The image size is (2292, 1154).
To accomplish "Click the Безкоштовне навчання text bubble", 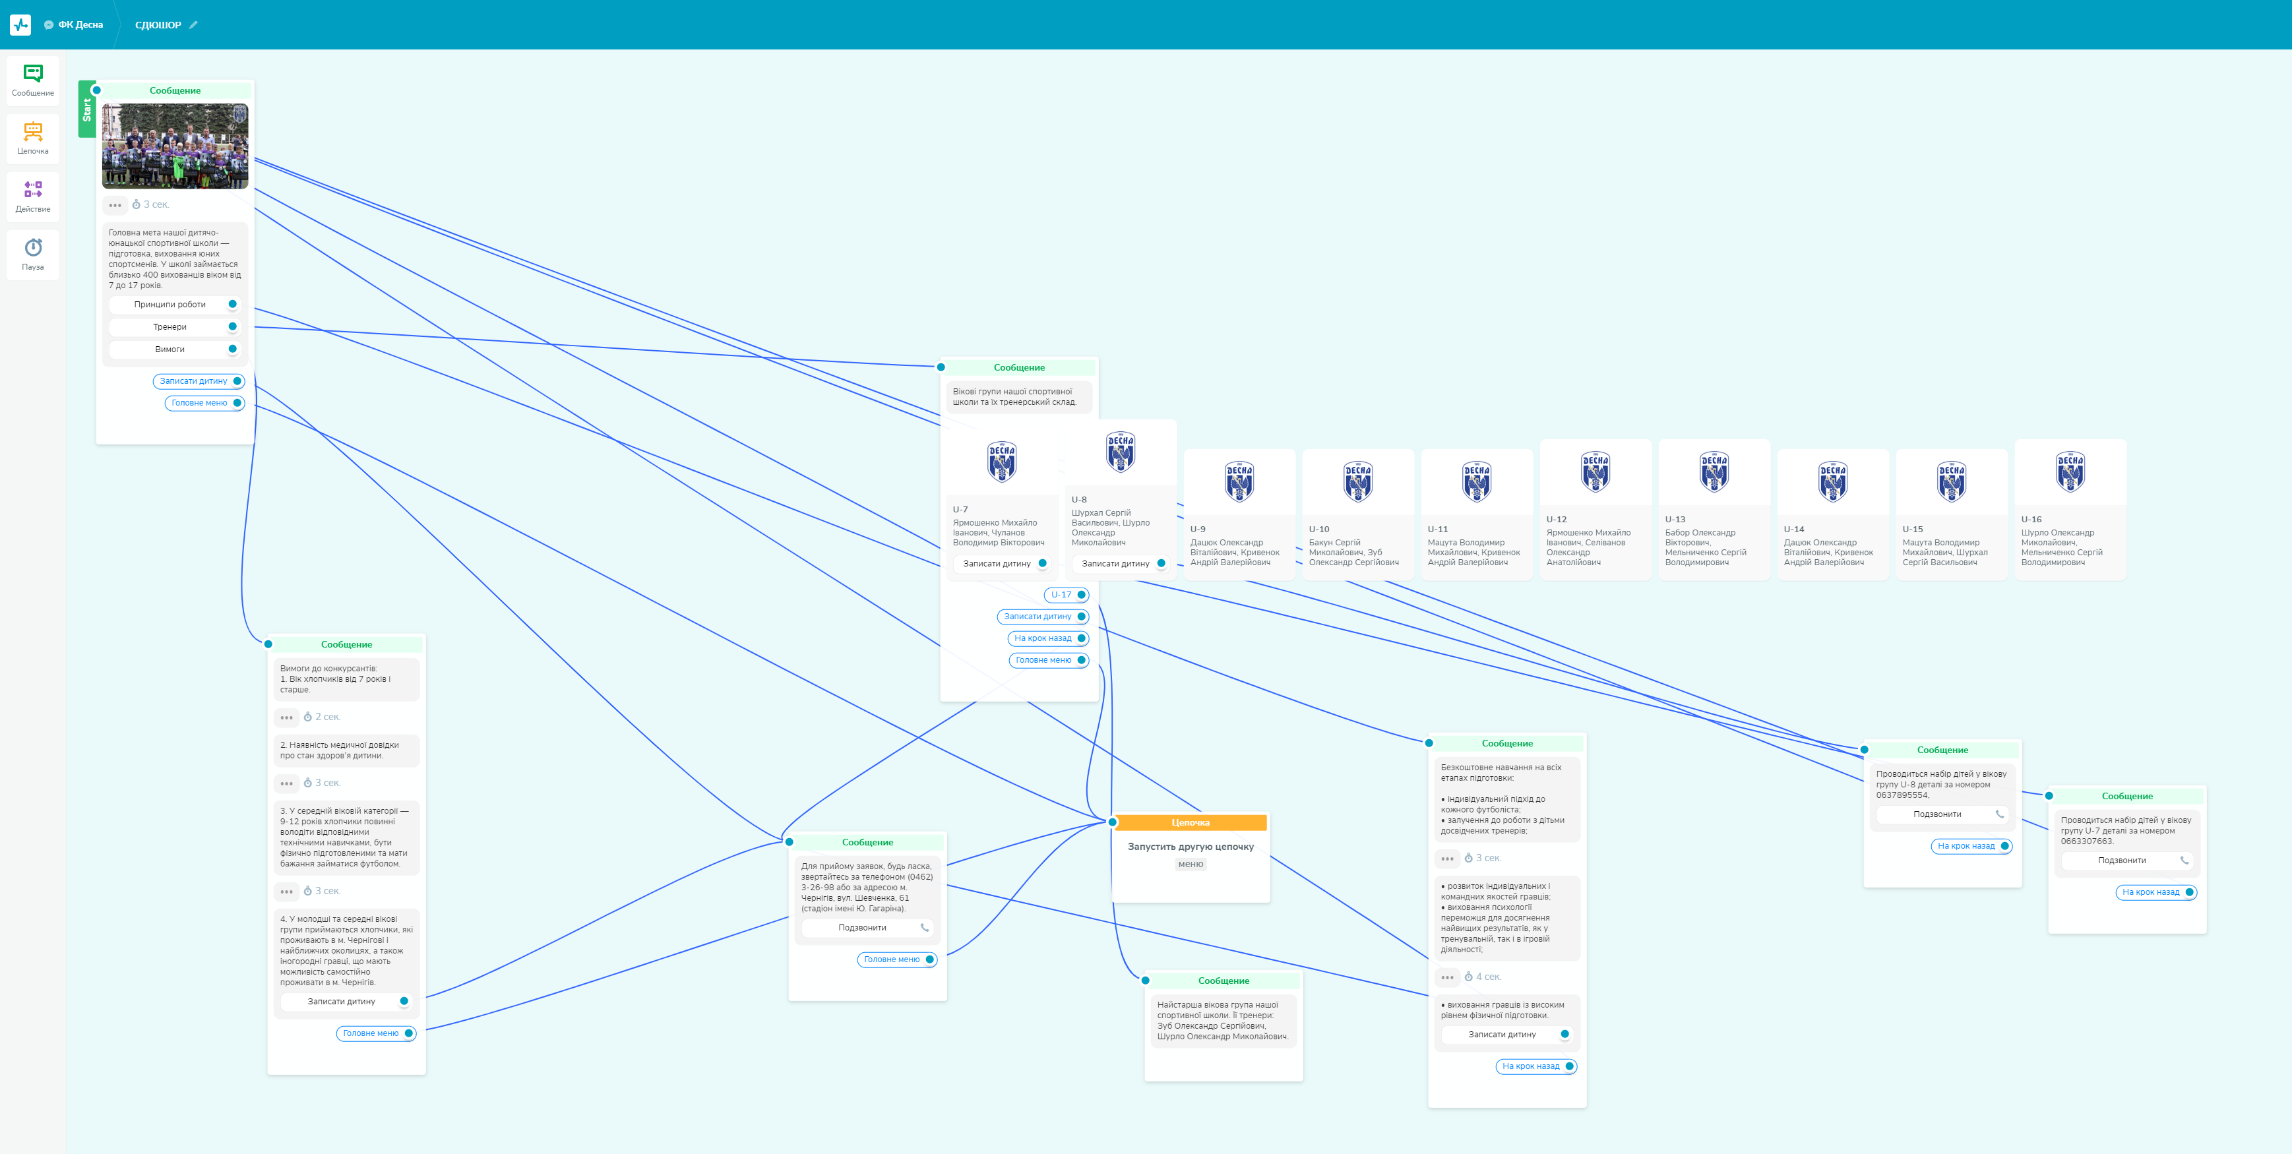I will [x=1507, y=799].
